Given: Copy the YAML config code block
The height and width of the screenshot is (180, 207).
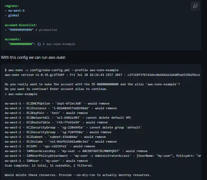Looking at the screenshot, I should click(195, 6).
